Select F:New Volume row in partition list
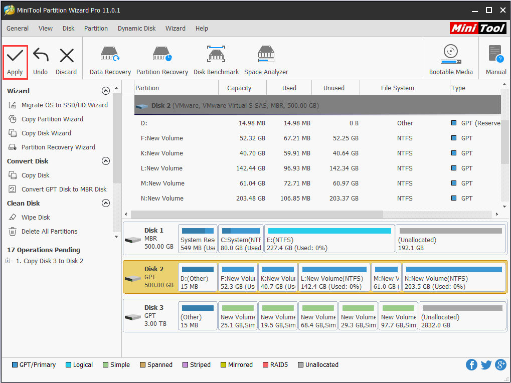 317,138
